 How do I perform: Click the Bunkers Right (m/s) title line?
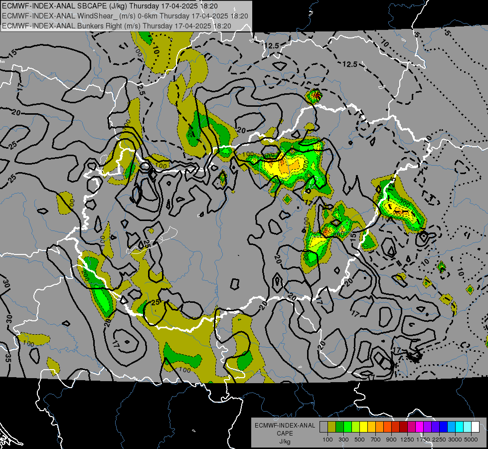point(117,26)
